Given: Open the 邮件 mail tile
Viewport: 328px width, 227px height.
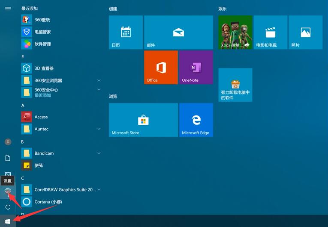Looking at the screenshot, I should pyautogui.click(x=179, y=32).
